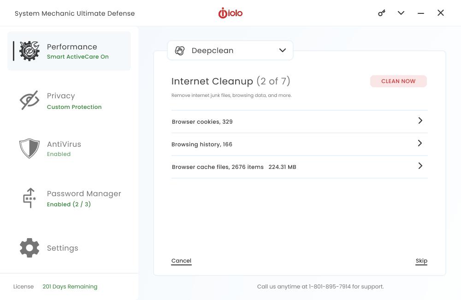Minimize the System Mechanic window
This screenshot has height=300, width=461.
pos(421,13)
